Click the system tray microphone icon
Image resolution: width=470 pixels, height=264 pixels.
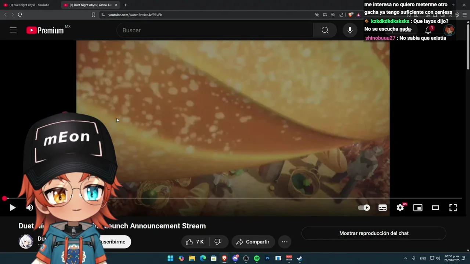point(413,258)
